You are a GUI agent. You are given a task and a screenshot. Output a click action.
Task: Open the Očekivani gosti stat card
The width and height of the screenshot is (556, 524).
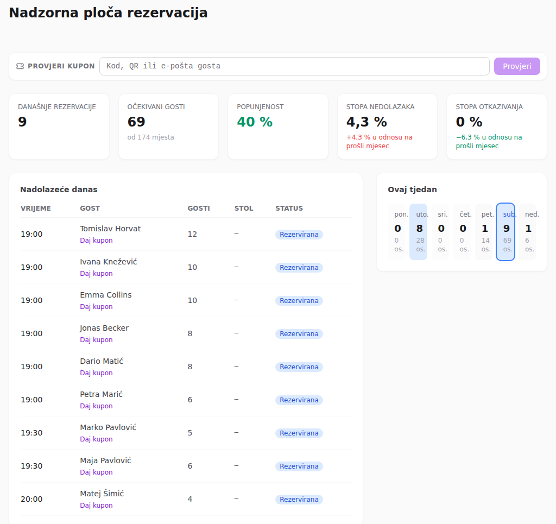pos(168,127)
